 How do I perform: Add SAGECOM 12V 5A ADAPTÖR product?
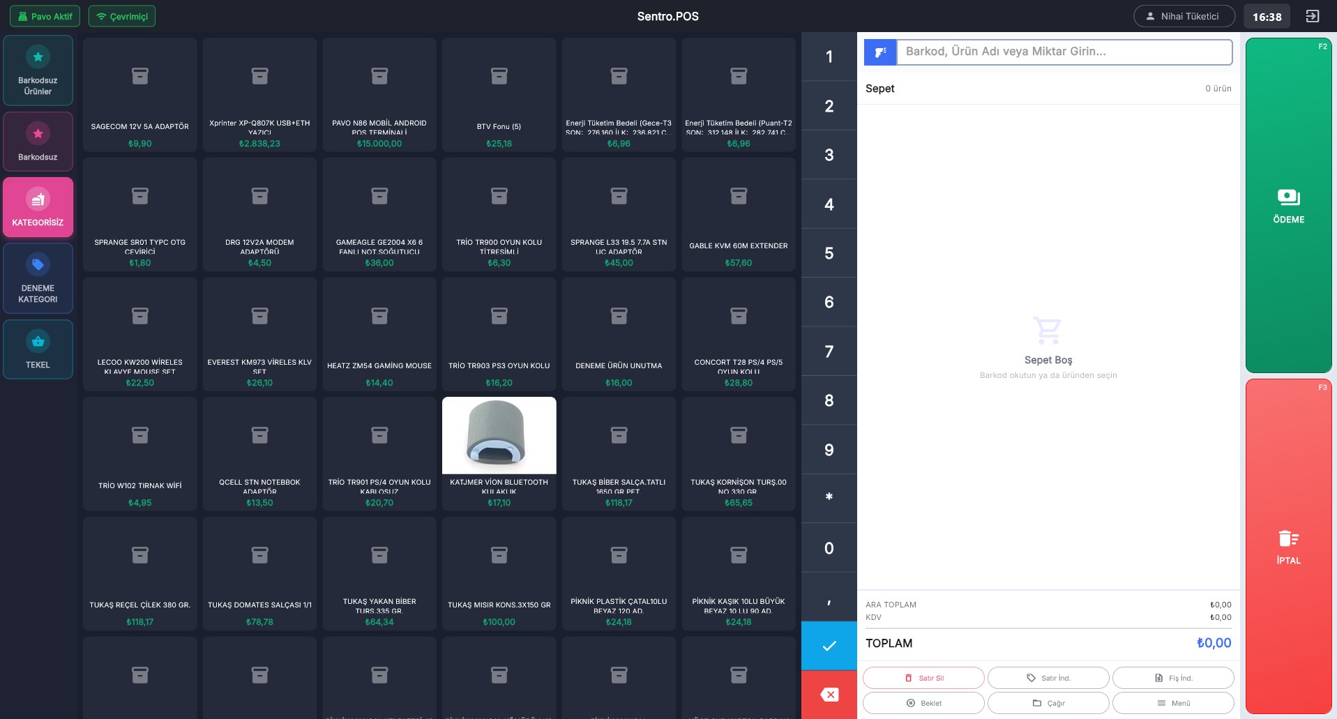140,95
